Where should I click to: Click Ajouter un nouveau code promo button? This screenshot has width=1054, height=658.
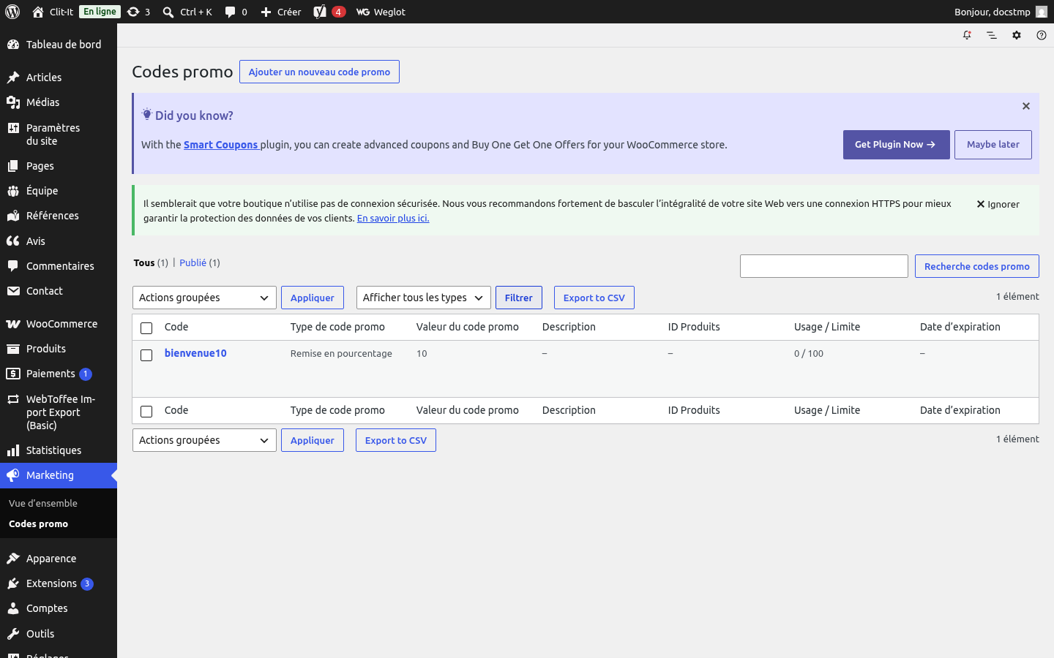coord(319,72)
